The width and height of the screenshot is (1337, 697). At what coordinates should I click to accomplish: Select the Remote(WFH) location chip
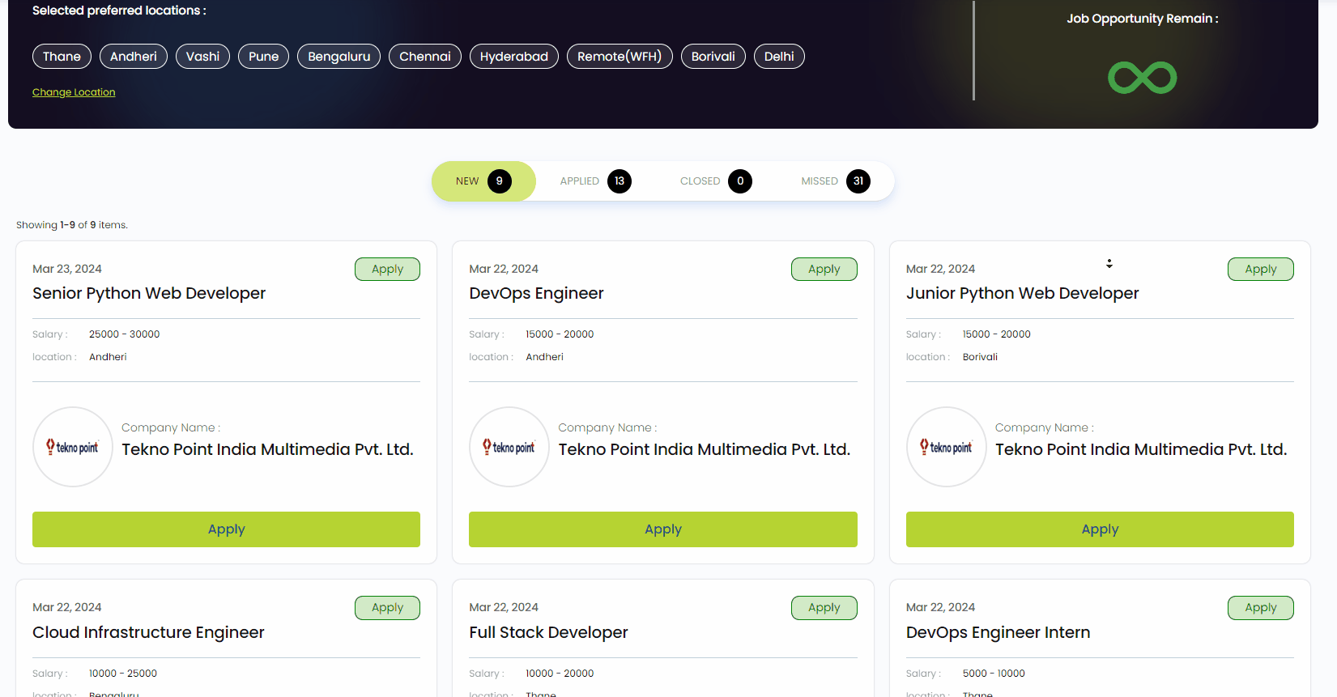click(620, 57)
